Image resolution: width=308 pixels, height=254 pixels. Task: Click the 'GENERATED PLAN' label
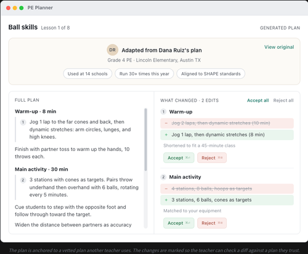click(x=280, y=28)
